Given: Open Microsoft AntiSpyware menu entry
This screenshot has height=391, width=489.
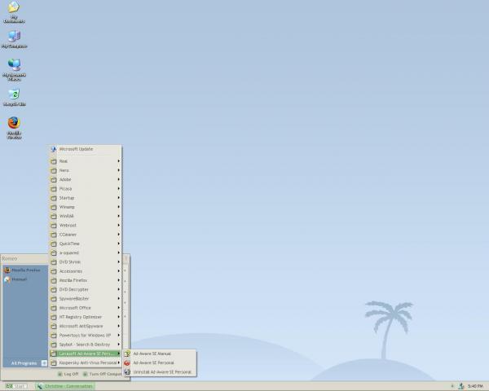Looking at the screenshot, I should tap(85, 326).
